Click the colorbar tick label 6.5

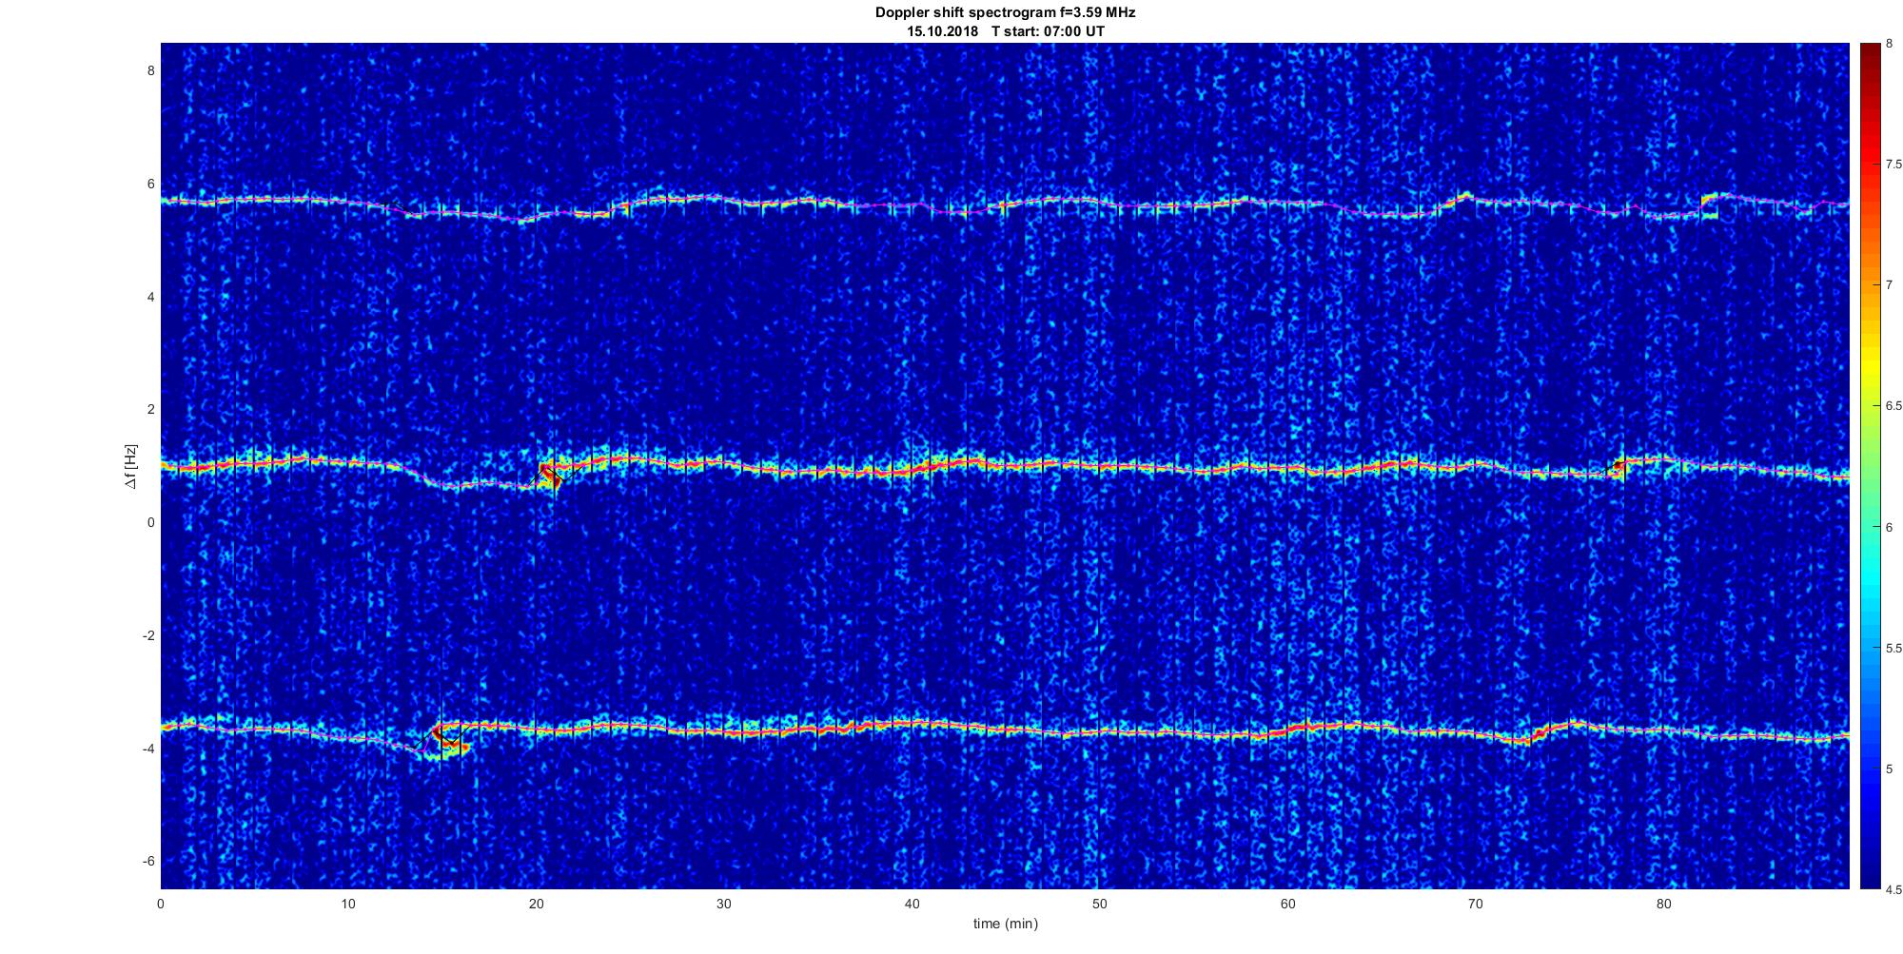pyautogui.click(x=1893, y=406)
